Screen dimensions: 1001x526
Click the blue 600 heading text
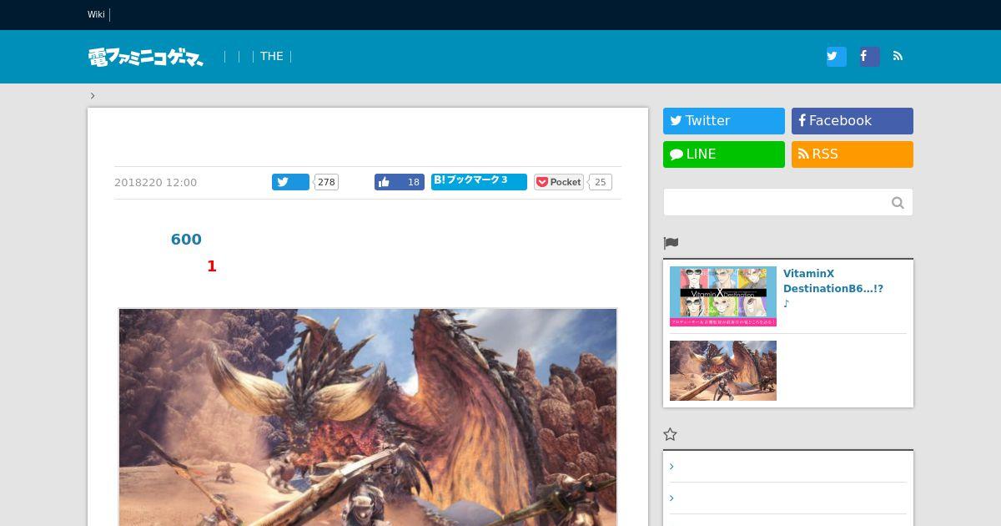tap(186, 240)
